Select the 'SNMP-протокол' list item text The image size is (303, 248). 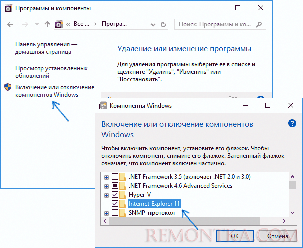pos(151,213)
